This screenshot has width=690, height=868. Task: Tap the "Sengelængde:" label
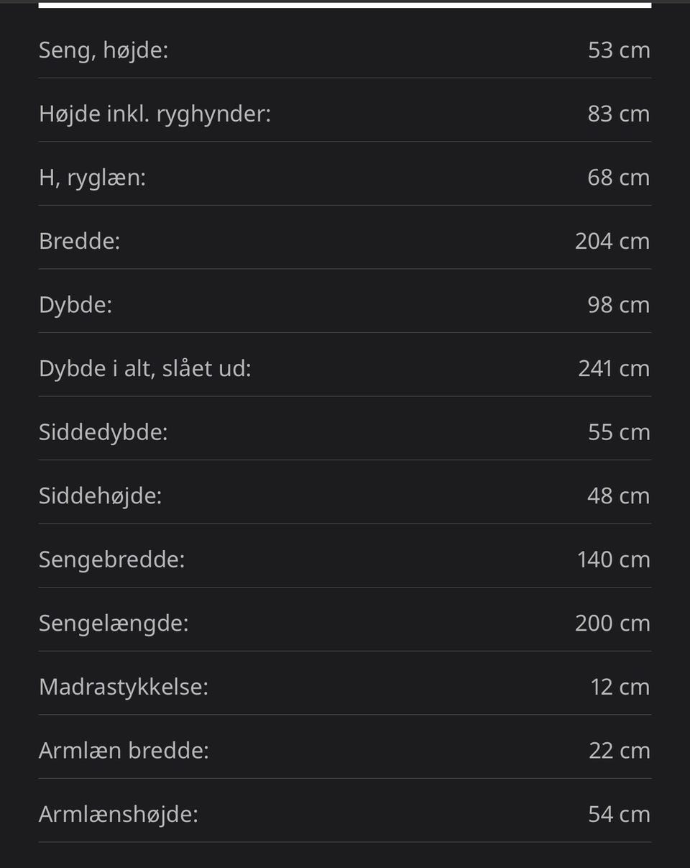click(114, 623)
